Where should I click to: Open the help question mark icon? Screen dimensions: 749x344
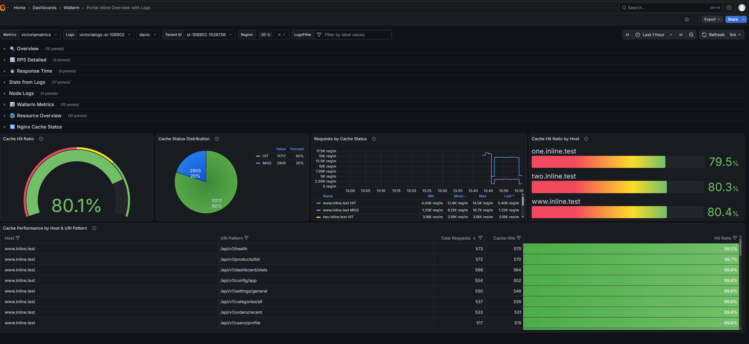[x=729, y=8]
